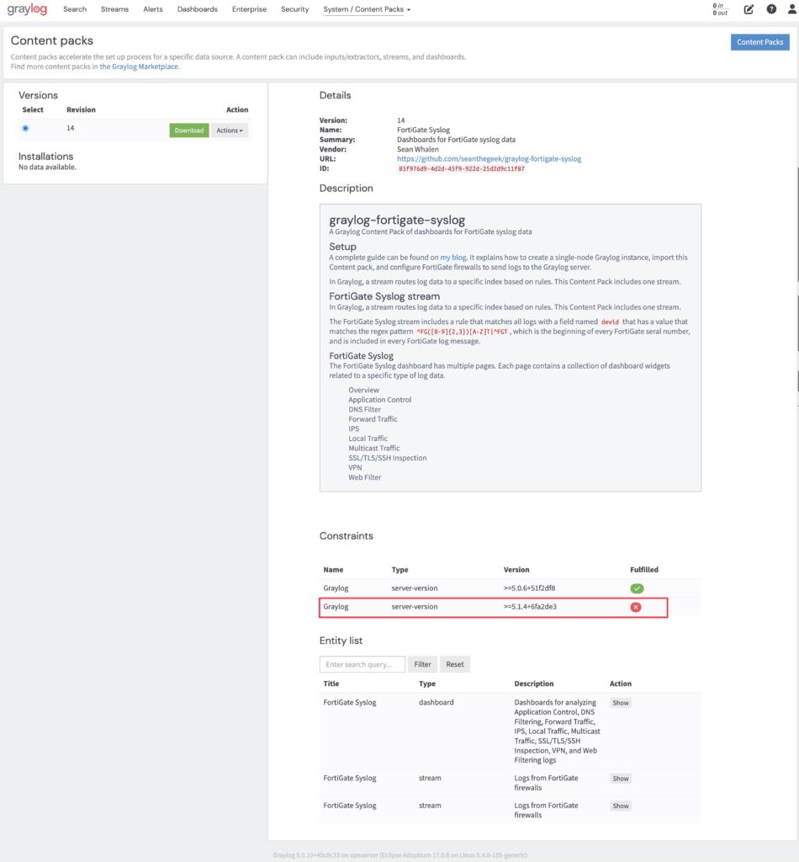Screen dimensions: 799x862
Task: Click the green Download button
Action: (x=189, y=130)
